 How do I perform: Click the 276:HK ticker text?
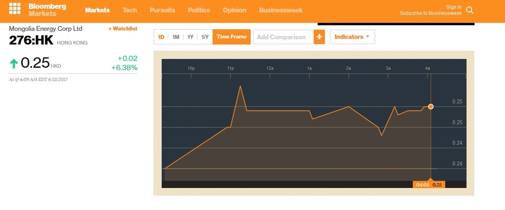31,40
